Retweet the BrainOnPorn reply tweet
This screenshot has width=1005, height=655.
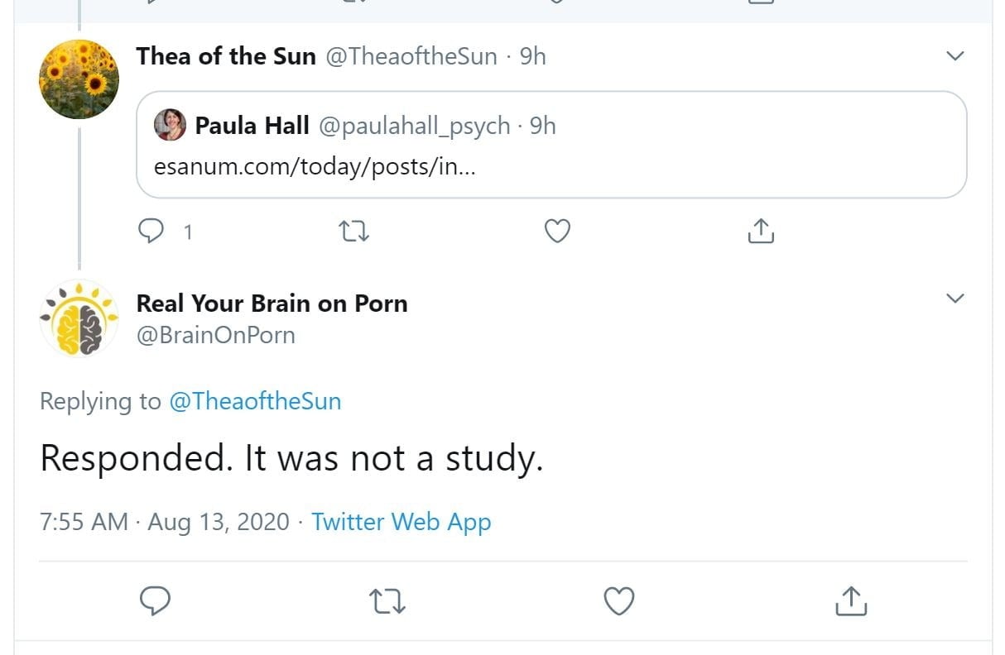tap(387, 601)
